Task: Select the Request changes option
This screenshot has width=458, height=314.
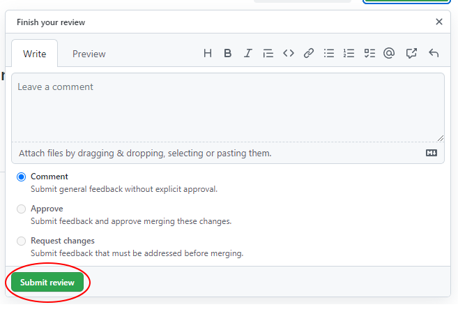Action: pyautogui.click(x=22, y=241)
